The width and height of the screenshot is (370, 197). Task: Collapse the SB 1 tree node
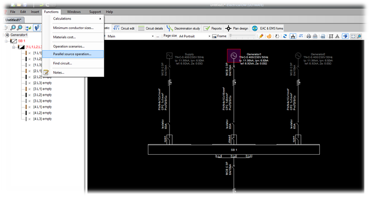(x=7, y=41)
